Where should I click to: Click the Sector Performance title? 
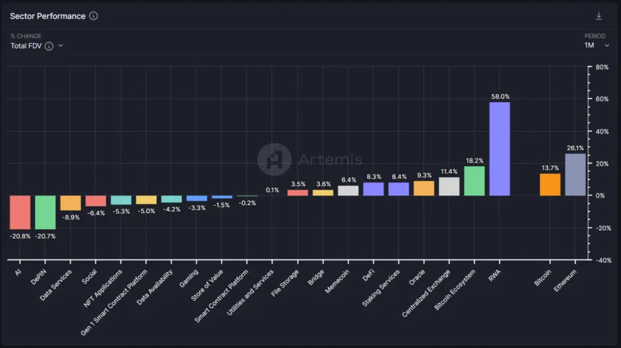(47, 16)
